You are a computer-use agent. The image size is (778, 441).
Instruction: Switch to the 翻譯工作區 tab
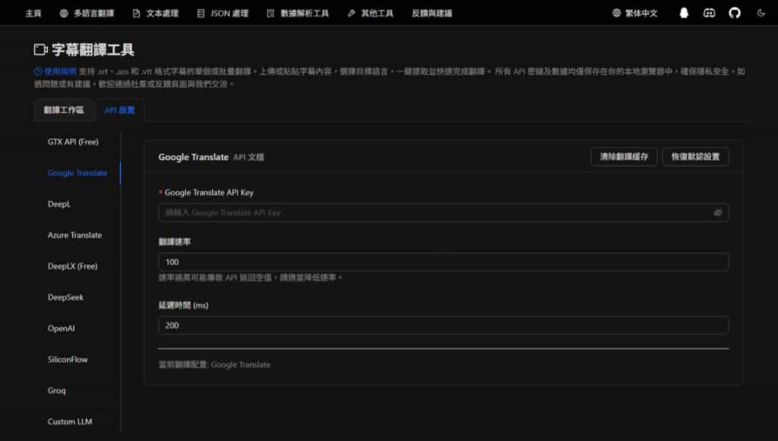pos(64,110)
